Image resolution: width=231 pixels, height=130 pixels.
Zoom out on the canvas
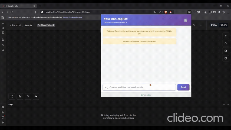[x=28, y=96]
